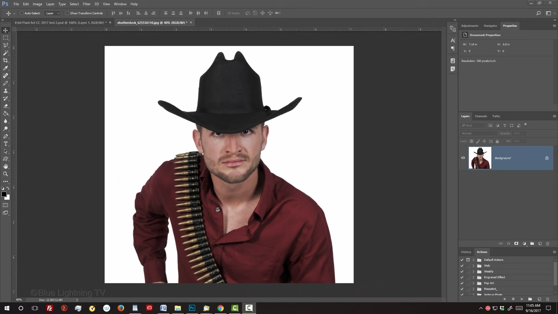Viewport: 558px width, 314px height.
Task: Choose the Healing Brush tool
Action: [6, 75]
